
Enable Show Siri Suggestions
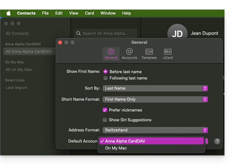pyautogui.click(x=105, y=120)
